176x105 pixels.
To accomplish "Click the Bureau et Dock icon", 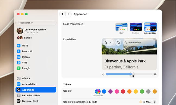I will [x=19, y=101].
